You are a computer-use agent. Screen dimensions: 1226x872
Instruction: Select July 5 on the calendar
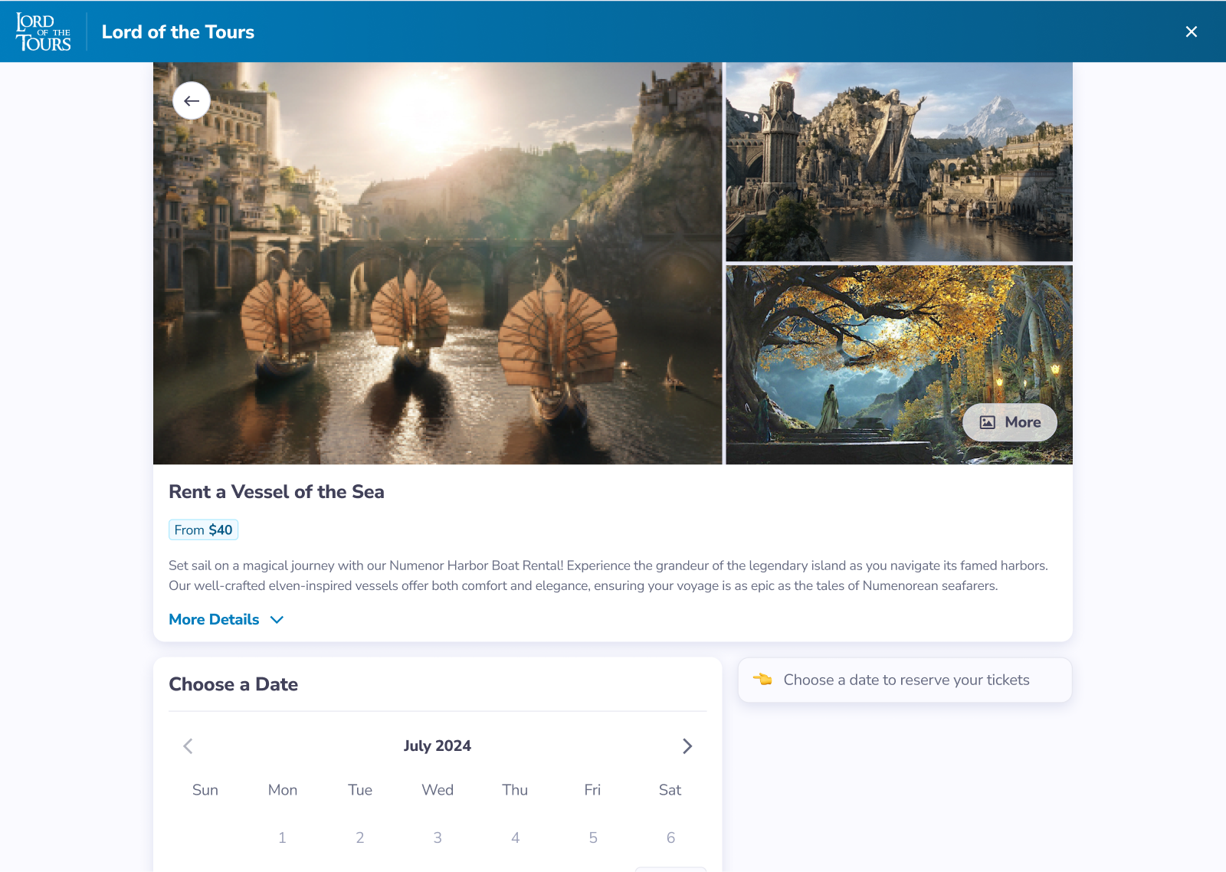(x=593, y=838)
